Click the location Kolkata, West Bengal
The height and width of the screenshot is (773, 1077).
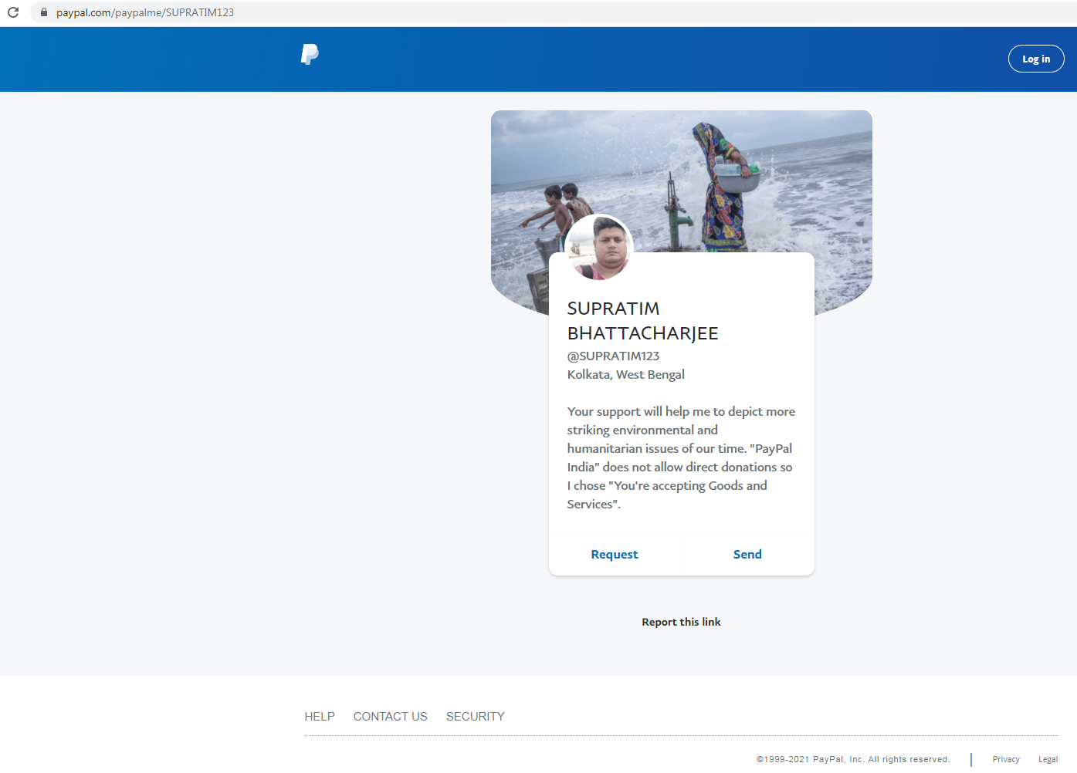(x=626, y=374)
